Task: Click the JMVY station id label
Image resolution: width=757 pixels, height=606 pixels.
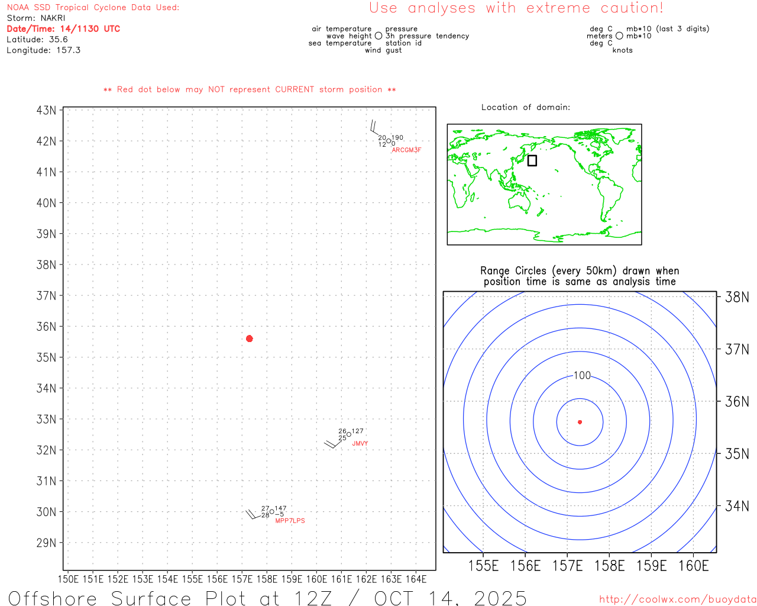Action: 360,444
